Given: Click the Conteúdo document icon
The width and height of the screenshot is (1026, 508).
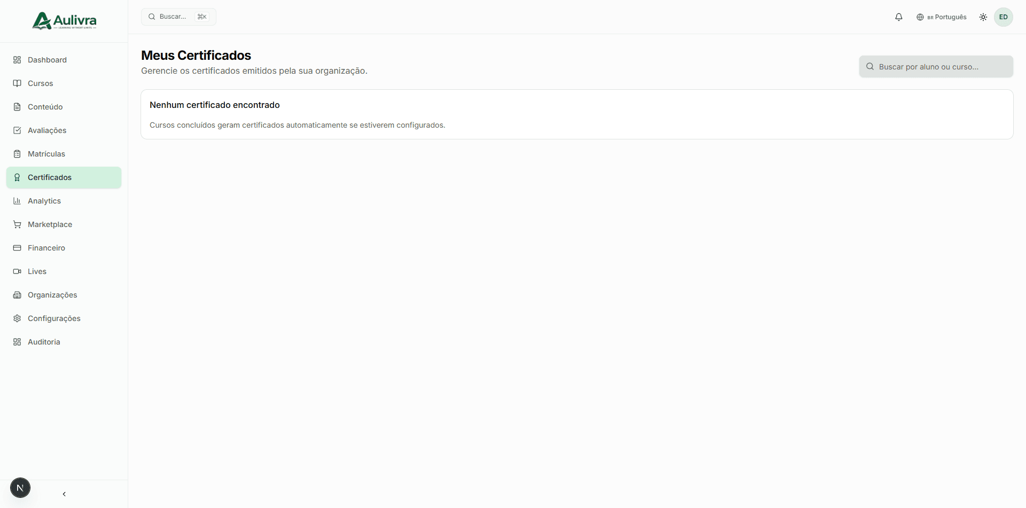Looking at the screenshot, I should 17,107.
